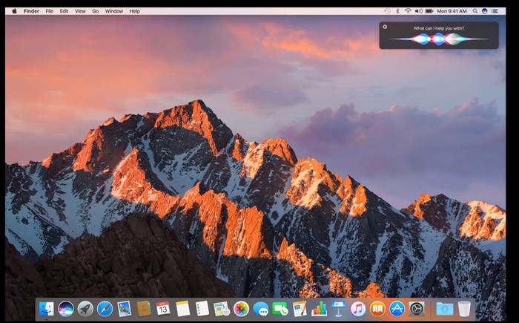
Task: Open Launchpad rocket icon in Dock
Action: (x=85, y=309)
